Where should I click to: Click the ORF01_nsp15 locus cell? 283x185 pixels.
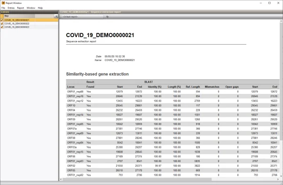click(x=75, y=152)
